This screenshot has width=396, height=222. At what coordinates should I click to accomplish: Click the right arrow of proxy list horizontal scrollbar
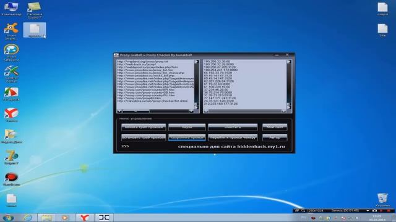click(x=284, y=111)
